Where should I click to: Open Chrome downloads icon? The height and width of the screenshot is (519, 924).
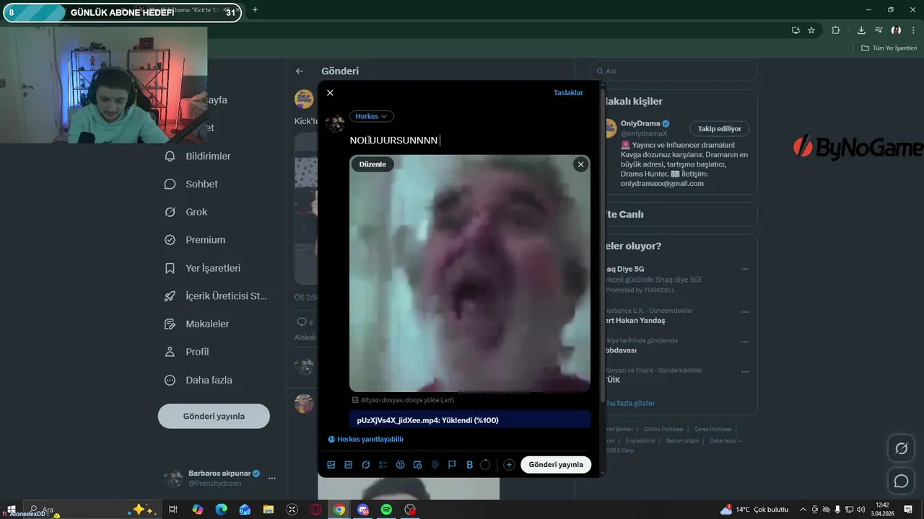coord(861,30)
